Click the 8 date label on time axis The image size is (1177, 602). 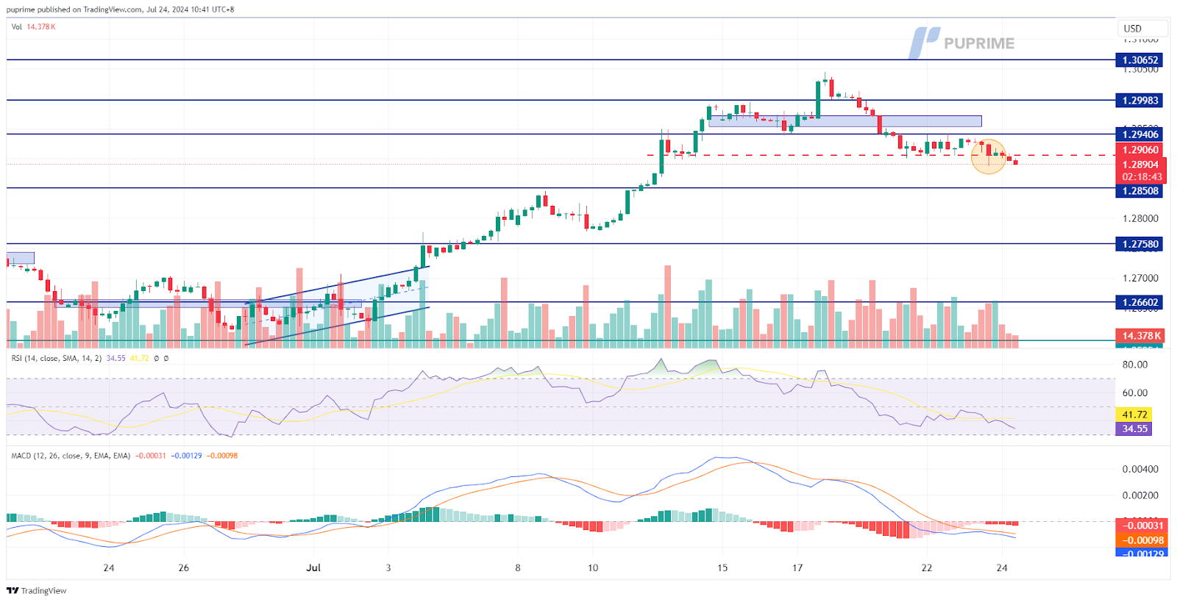(518, 567)
